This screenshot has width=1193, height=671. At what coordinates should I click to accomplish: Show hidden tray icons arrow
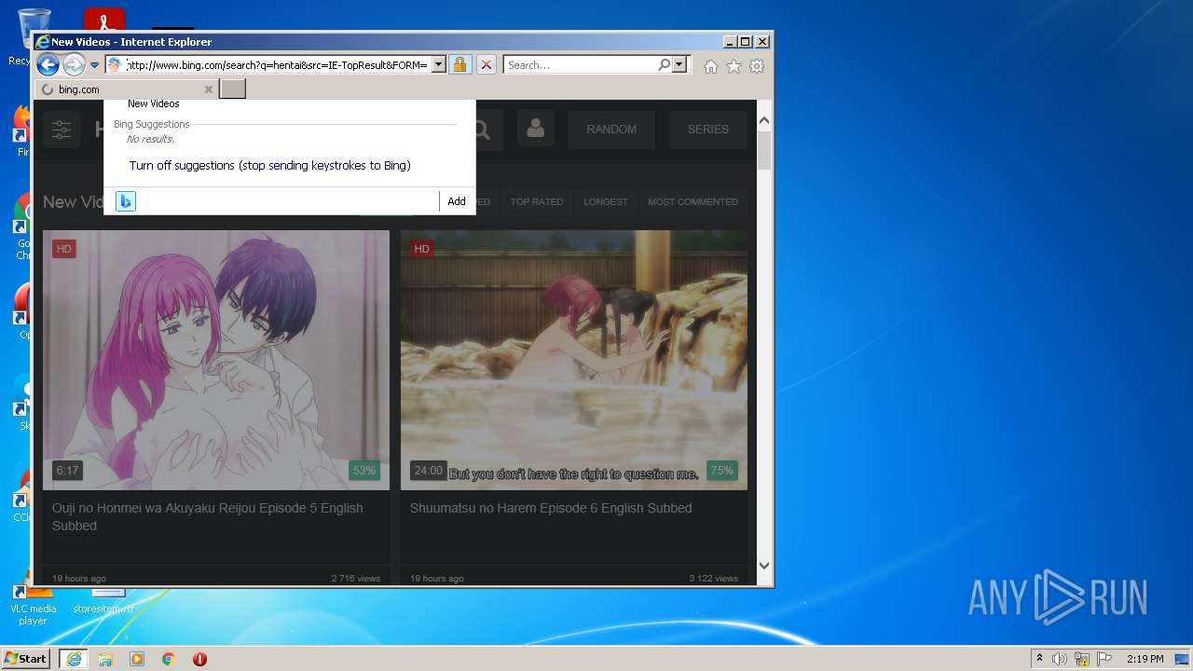(1039, 658)
